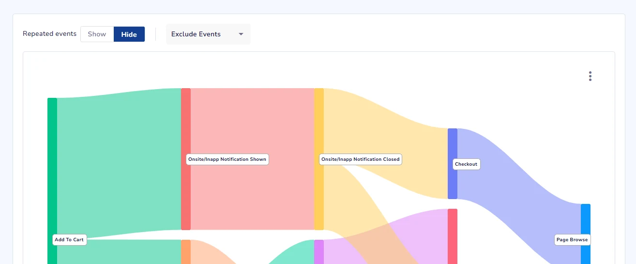The image size is (636, 264).
Task: Click the Onsite/Inapp Notification Closed label
Action: coord(361,159)
